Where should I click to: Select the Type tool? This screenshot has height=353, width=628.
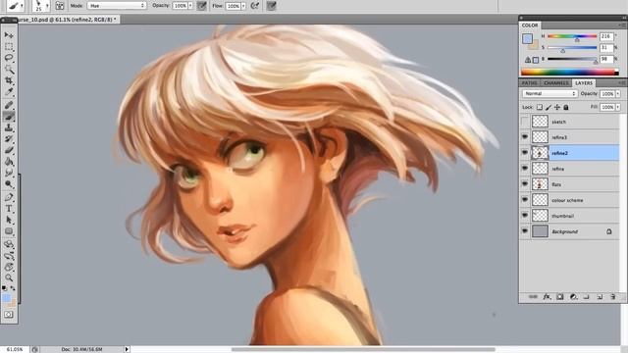(9, 209)
